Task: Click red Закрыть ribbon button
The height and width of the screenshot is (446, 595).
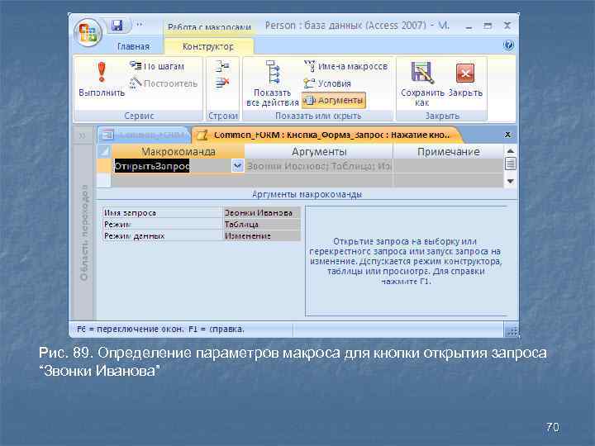Action: (x=465, y=79)
